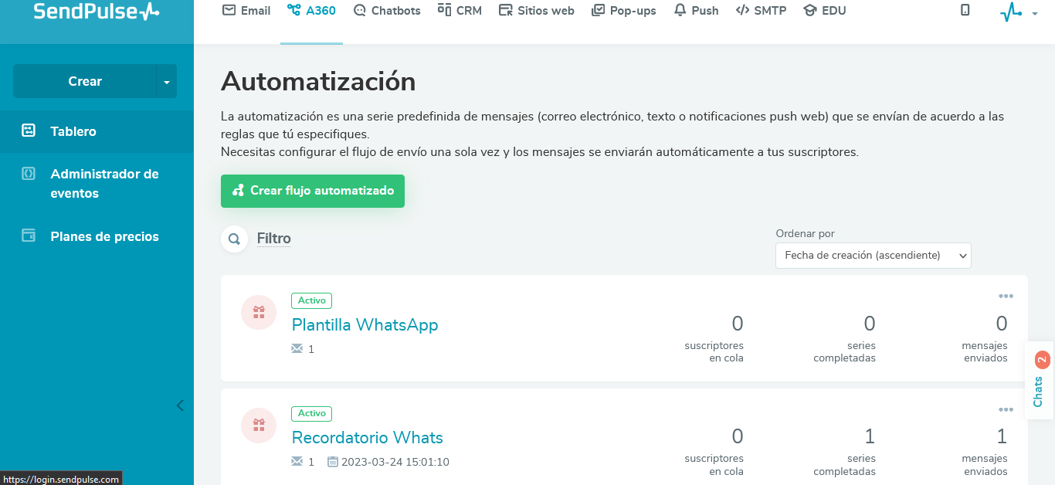Viewport: 1055px width, 485px height.
Task: Open the Ordenar por sort dropdown
Action: pyautogui.click(x=873, y=255)
